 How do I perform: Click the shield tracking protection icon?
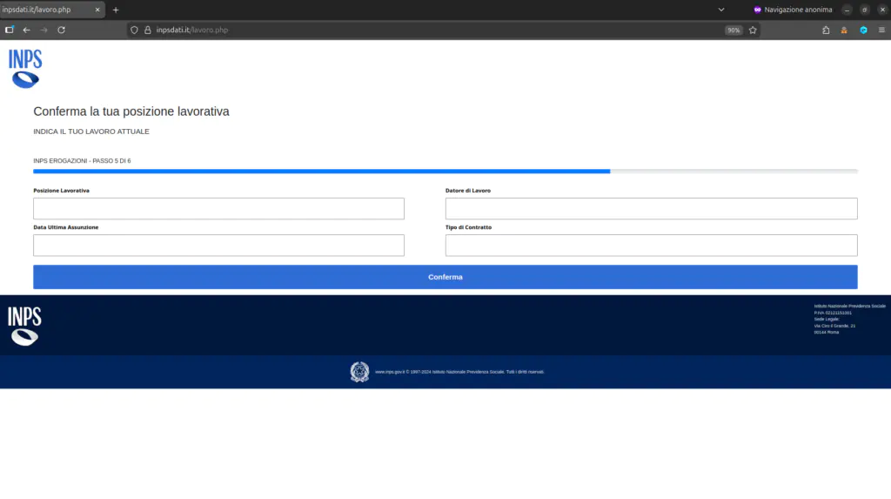[x=134, y=30]
